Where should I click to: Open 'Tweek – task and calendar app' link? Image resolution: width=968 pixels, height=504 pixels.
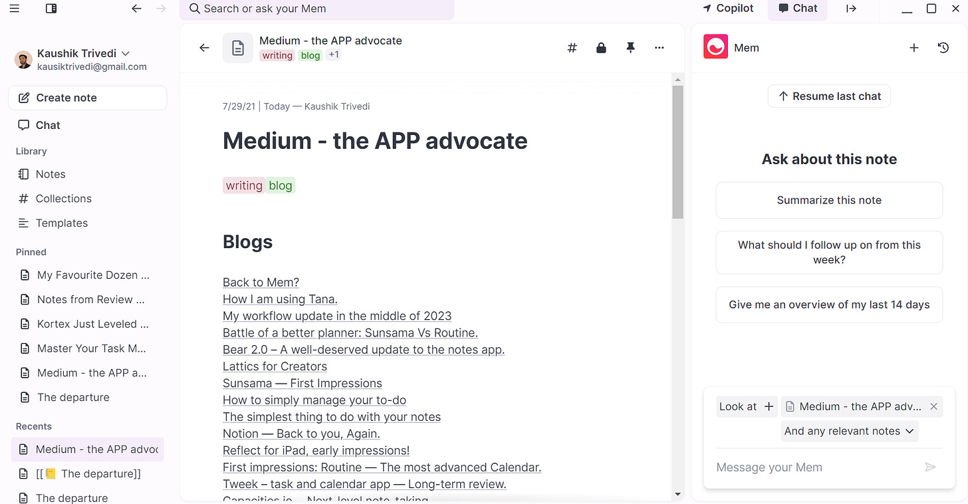tap(364, 485)
